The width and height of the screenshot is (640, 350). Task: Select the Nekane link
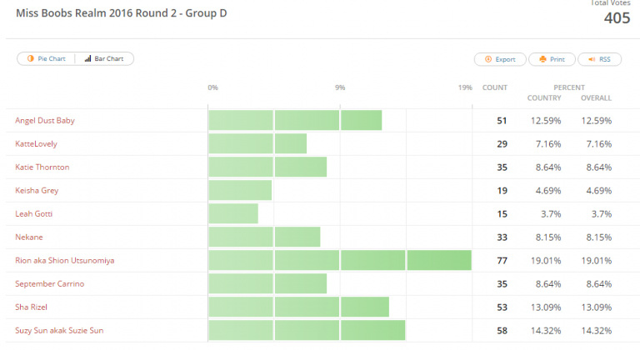tap(28, 237)
